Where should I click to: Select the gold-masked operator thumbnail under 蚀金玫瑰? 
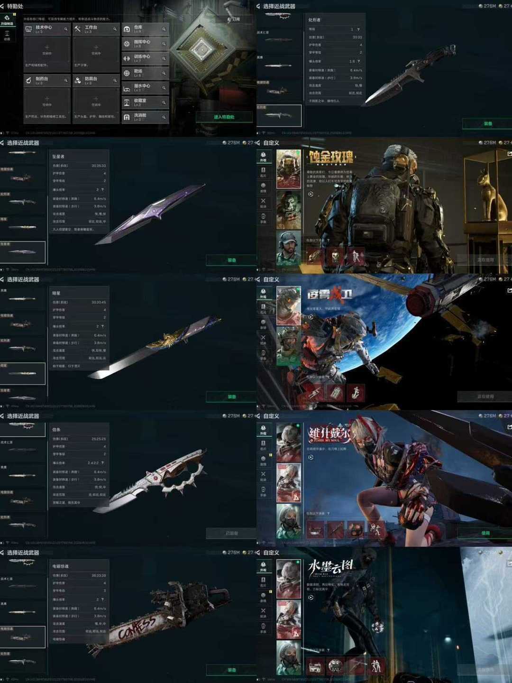(289, 169)
